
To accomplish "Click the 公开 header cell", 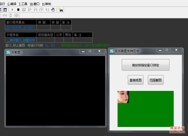I will pos(59,35).
